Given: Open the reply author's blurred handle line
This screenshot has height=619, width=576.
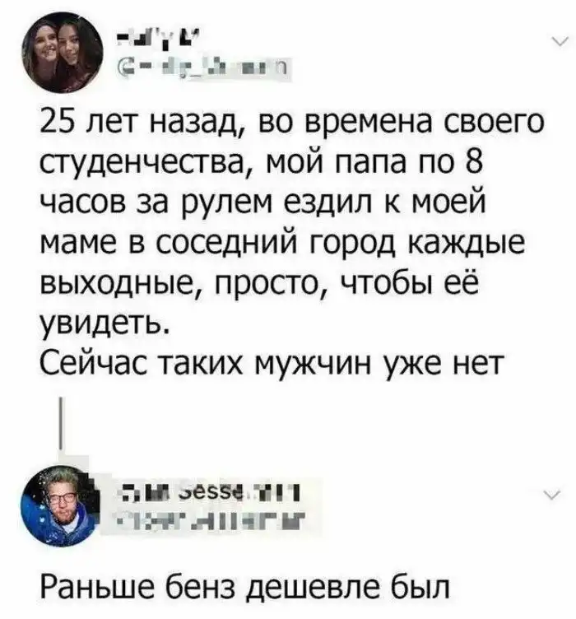Looking at the screenshot, I should point(211,520).
